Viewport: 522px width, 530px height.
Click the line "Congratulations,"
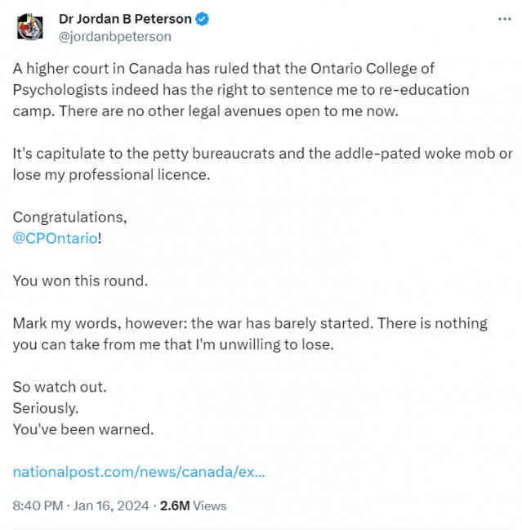pos(70,218)
